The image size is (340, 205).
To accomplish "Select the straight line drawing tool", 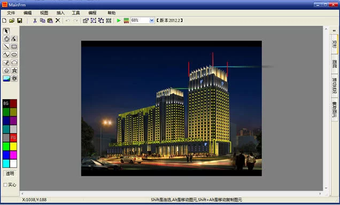I will click(x=6, y=46).
